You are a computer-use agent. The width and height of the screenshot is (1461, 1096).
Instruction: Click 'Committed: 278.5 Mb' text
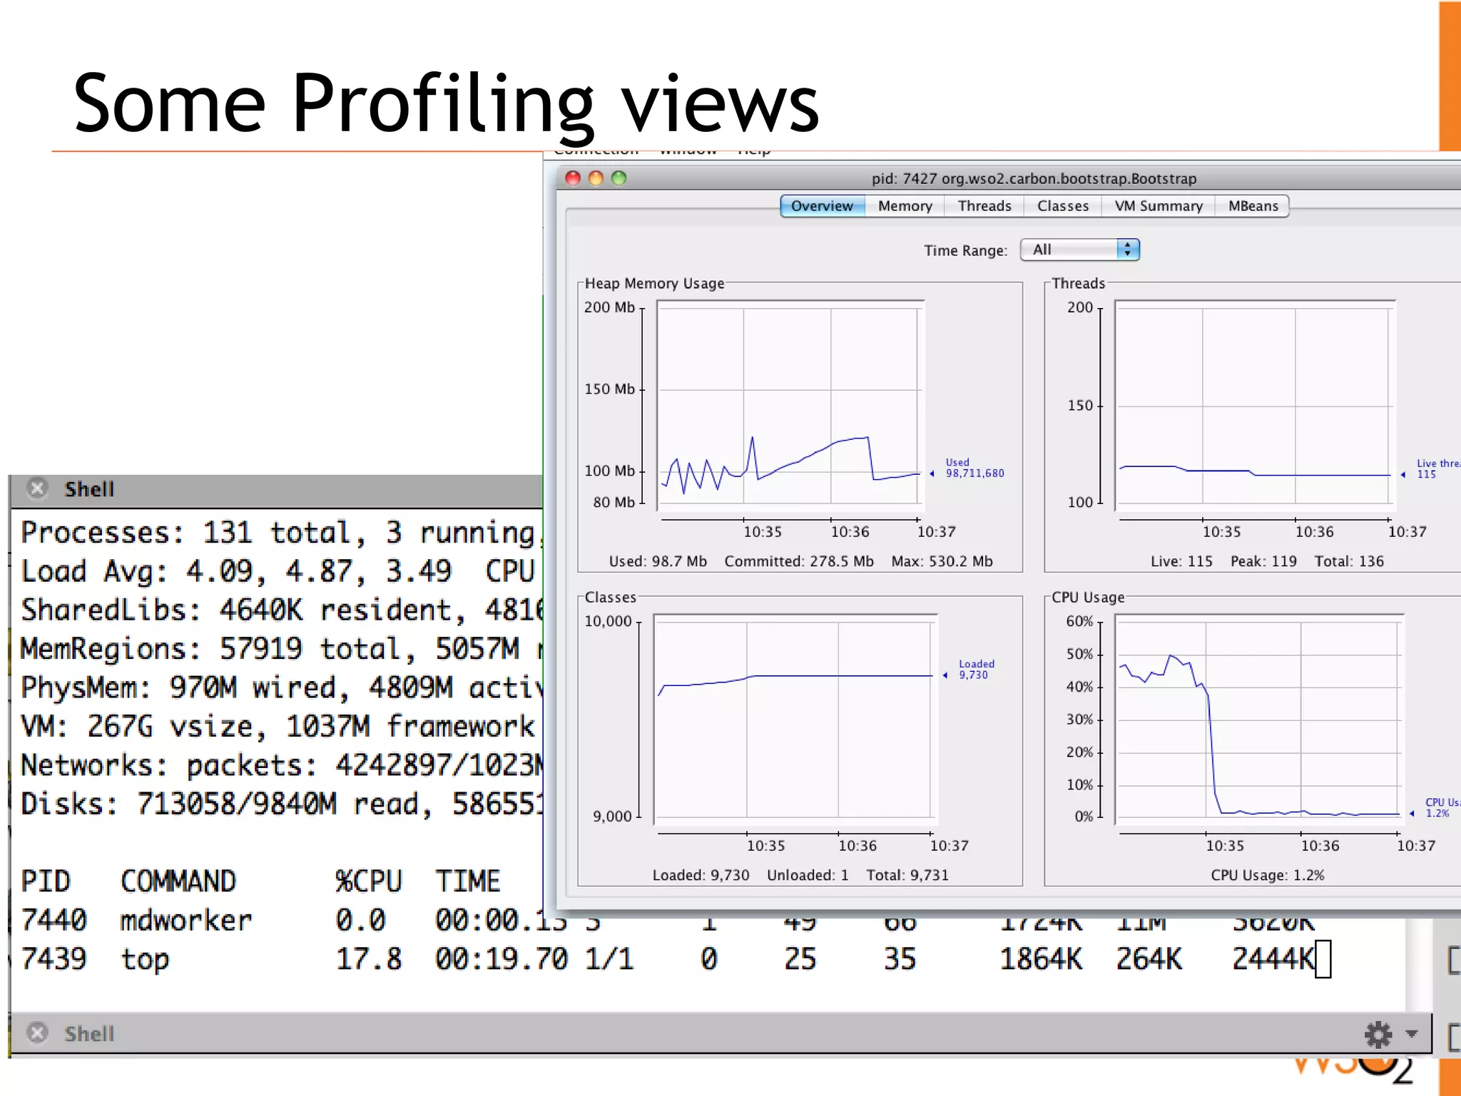pyautogui.click(x=799, y=561)
